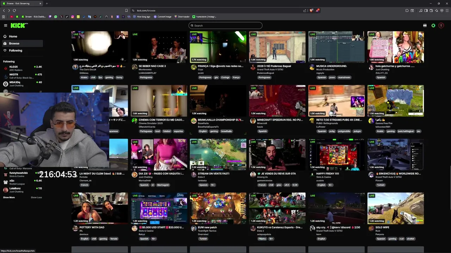The height and width of the screenshot is (253, 451).
Task: Click 'Coringa' tag under FRANÇA stream
Action: [x=225, y=77]
